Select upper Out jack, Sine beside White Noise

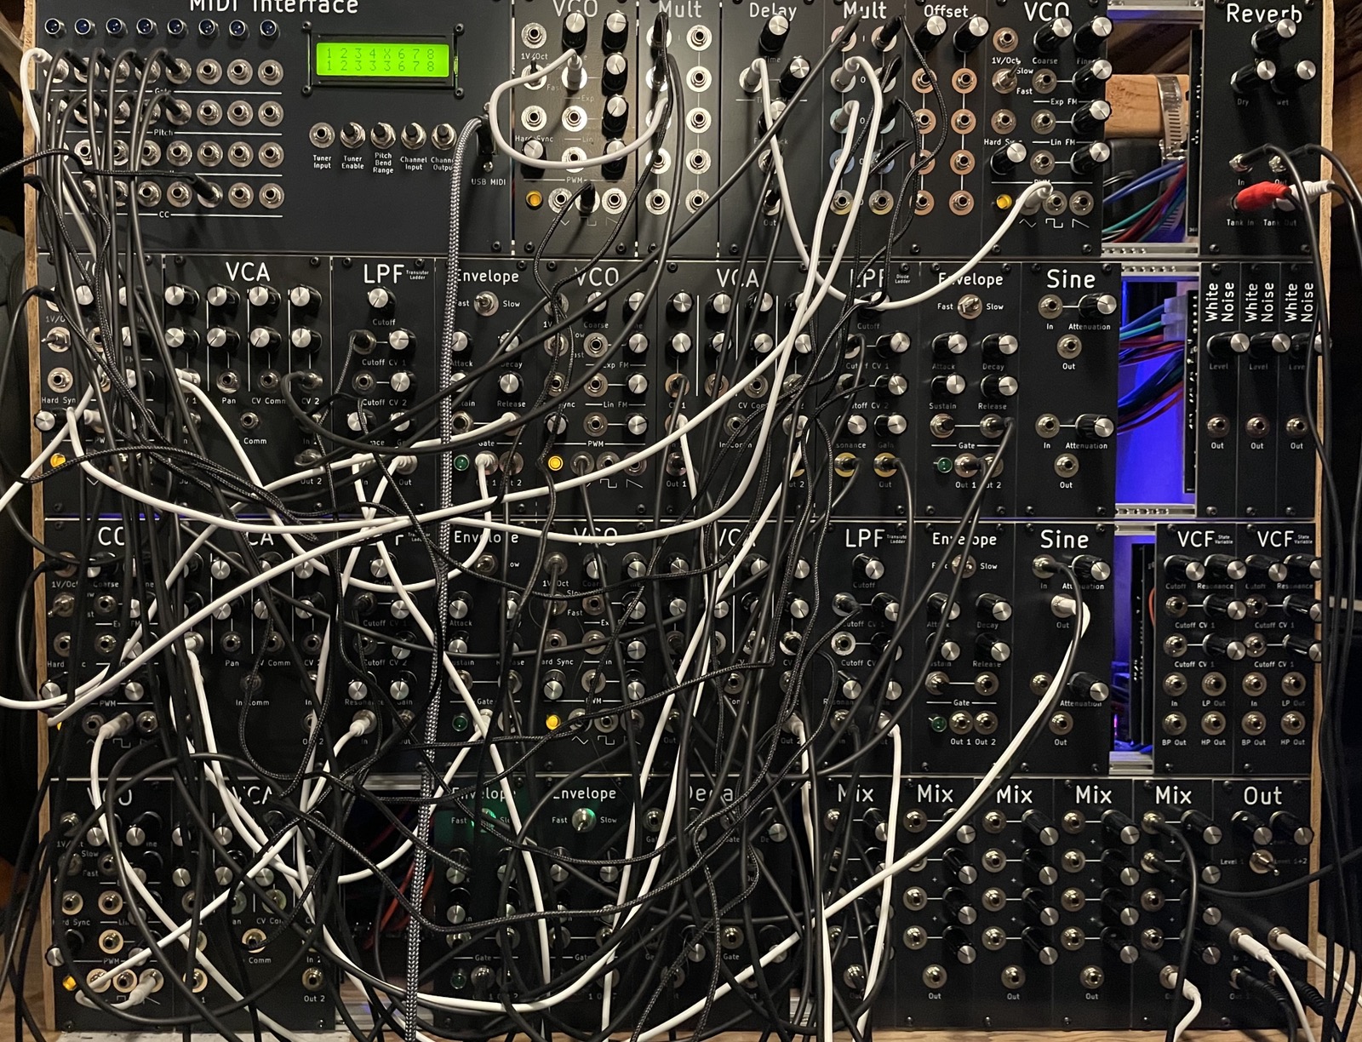[x=1069, y=346]
